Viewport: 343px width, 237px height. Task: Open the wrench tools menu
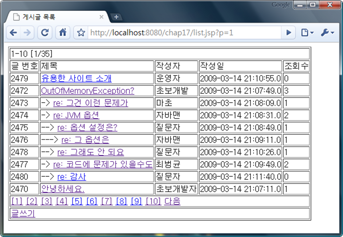coord(327,33)
